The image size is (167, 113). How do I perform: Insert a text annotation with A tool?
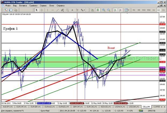click(x=72, y=10)
